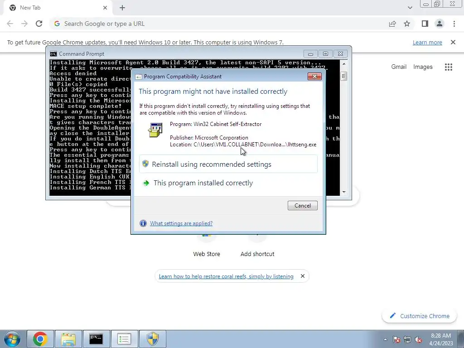Toggle Chrome side panel
This screenshot has width=464, height=348.
click(425, 24)
